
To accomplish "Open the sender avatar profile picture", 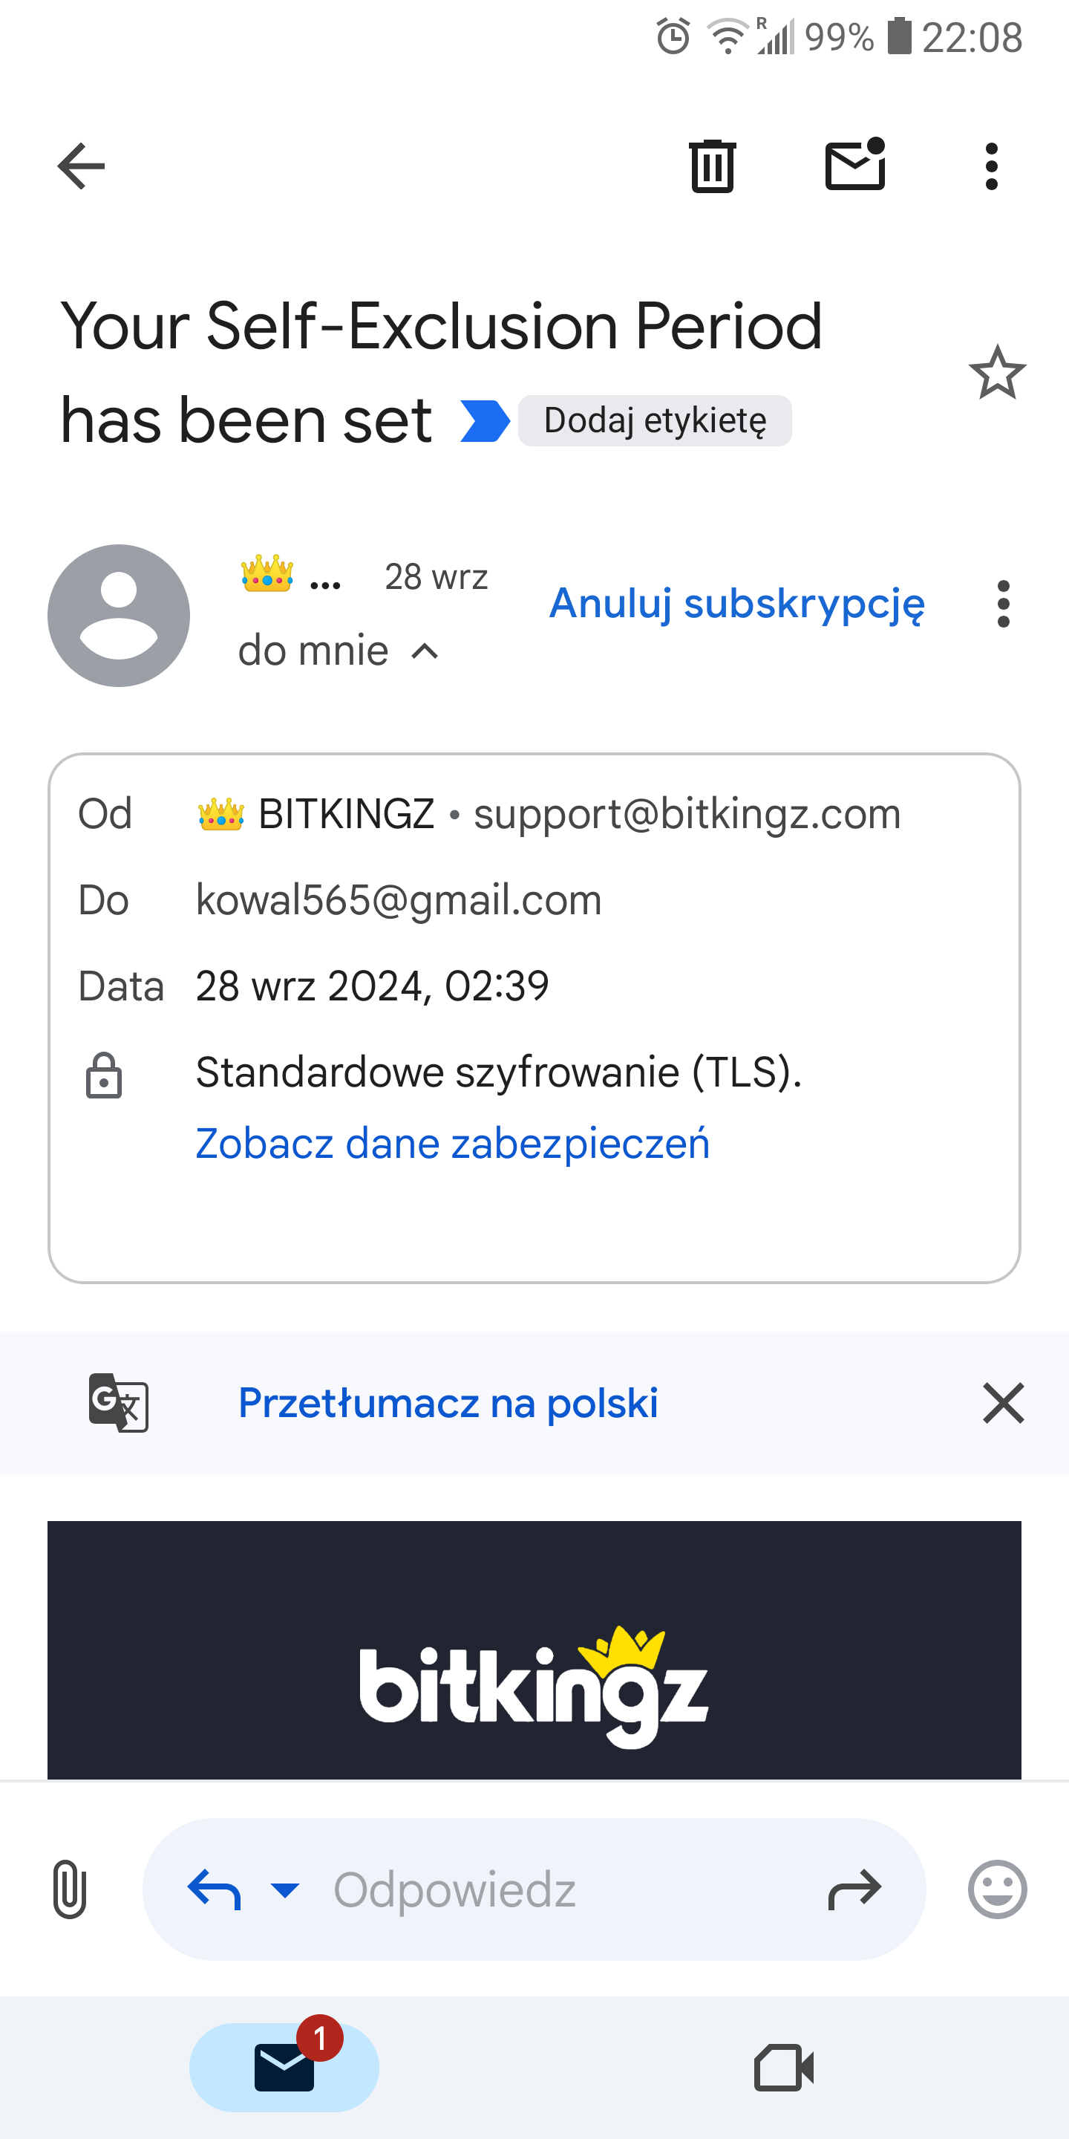I will pyautogui.click(x=119, y=615).
